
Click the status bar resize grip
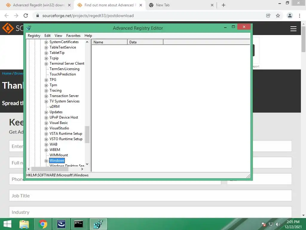click(248, 176)
